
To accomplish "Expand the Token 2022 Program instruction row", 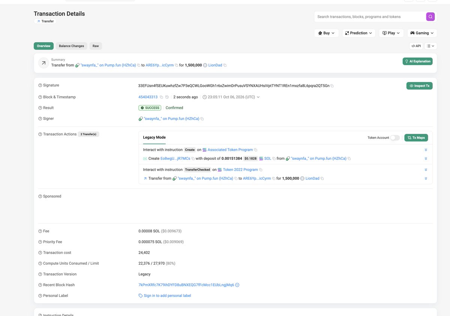I will pyautogui.click(x=426, y=170).
